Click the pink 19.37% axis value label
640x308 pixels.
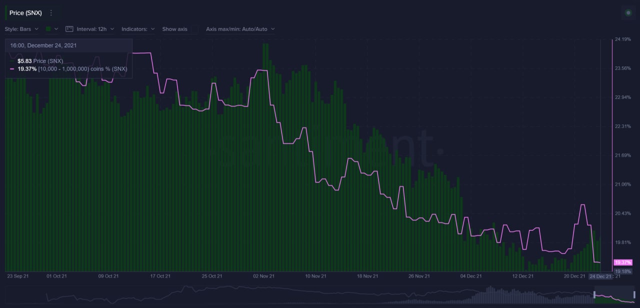[x=623, y=262]
